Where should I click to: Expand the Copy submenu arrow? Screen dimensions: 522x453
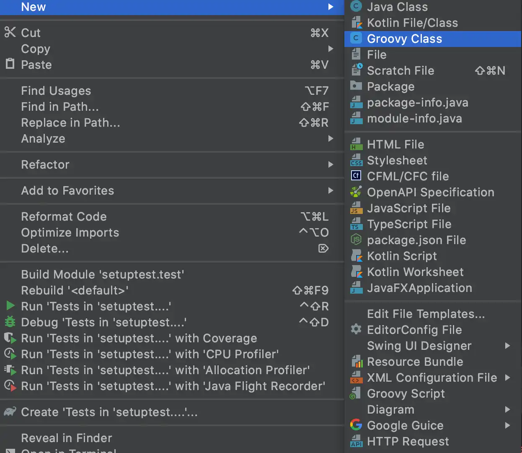tap(331, 49)
